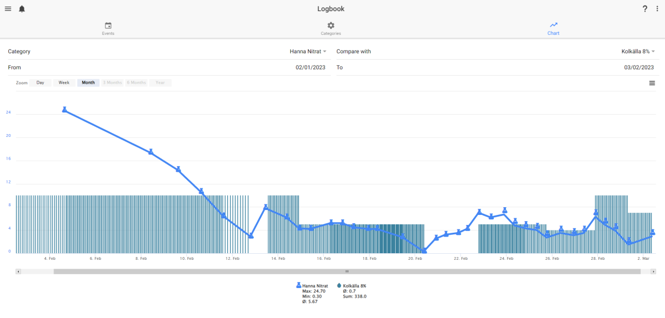The width and height of the screenshot is (665, 318).
Task: Switch to the Events tab
Action: pyautogui.click(x=108, y=29)
